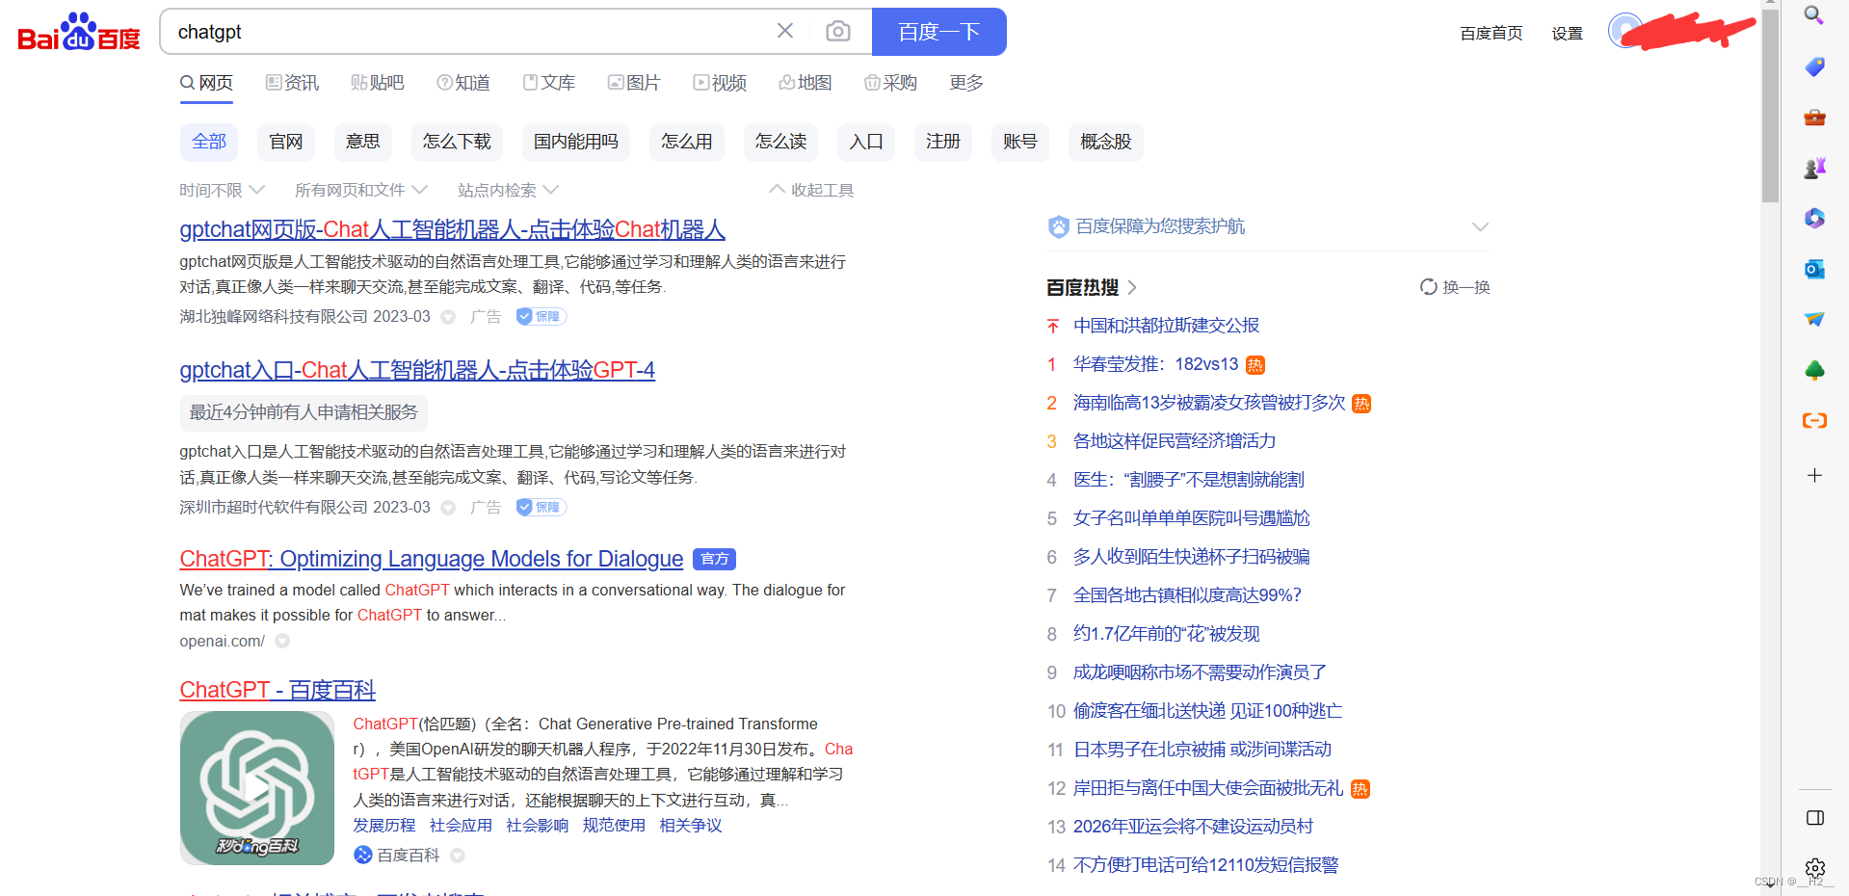The width and height of the screenshot is (1849, 896).
Task: Open the search tool in Edge sidebar
Action: tap(1814, 14)
